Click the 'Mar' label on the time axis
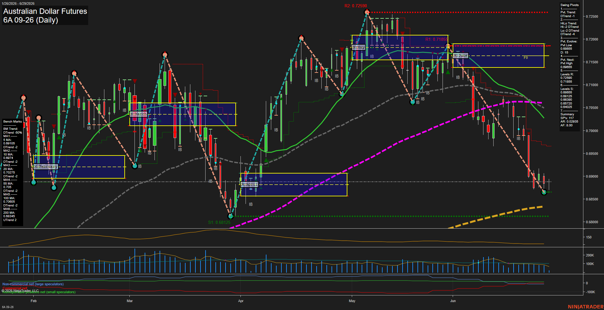The width and height of the screenshot is (604, 310). [130, 301]
